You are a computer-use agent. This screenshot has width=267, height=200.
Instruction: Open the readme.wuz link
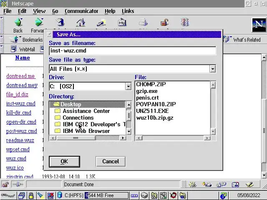[20, 140]
